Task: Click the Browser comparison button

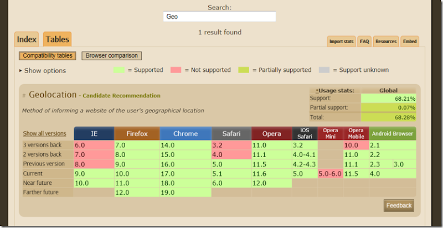Action: click(112, 55)
